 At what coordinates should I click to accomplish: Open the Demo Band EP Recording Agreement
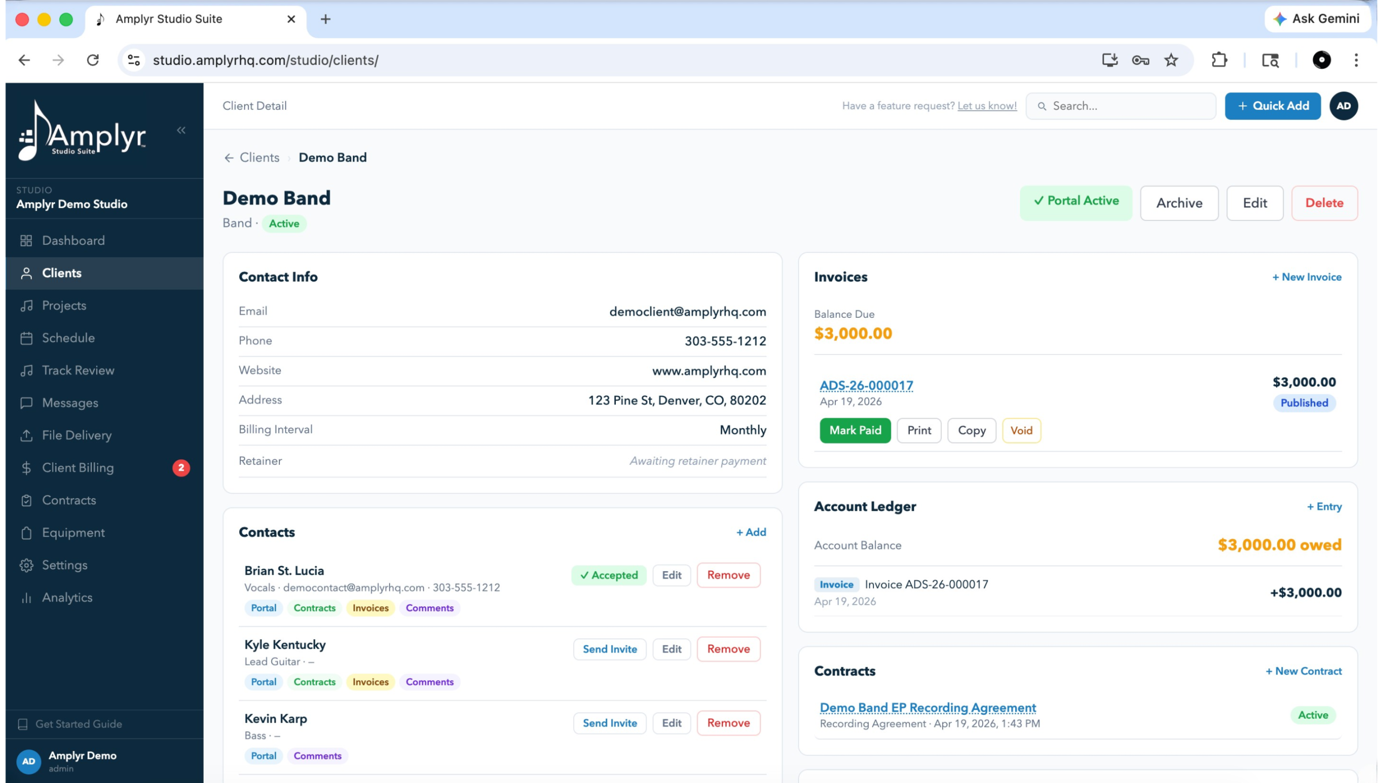(927, 707)
